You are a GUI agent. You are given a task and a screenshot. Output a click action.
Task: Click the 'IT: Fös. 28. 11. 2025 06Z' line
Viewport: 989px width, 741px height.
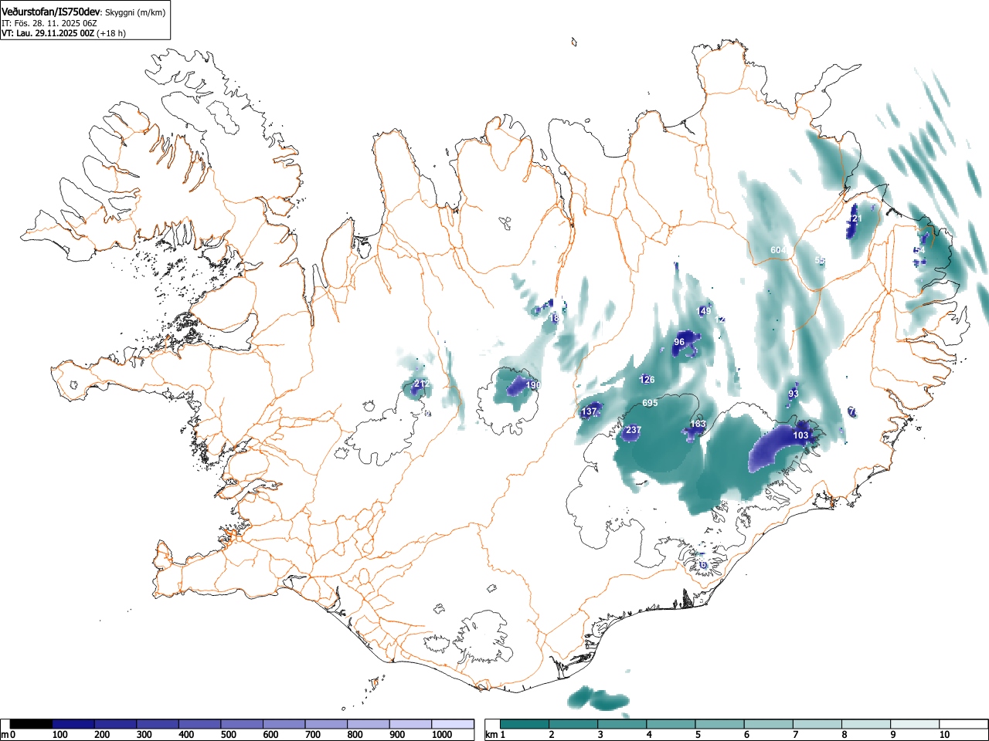[x=49, y=23]
